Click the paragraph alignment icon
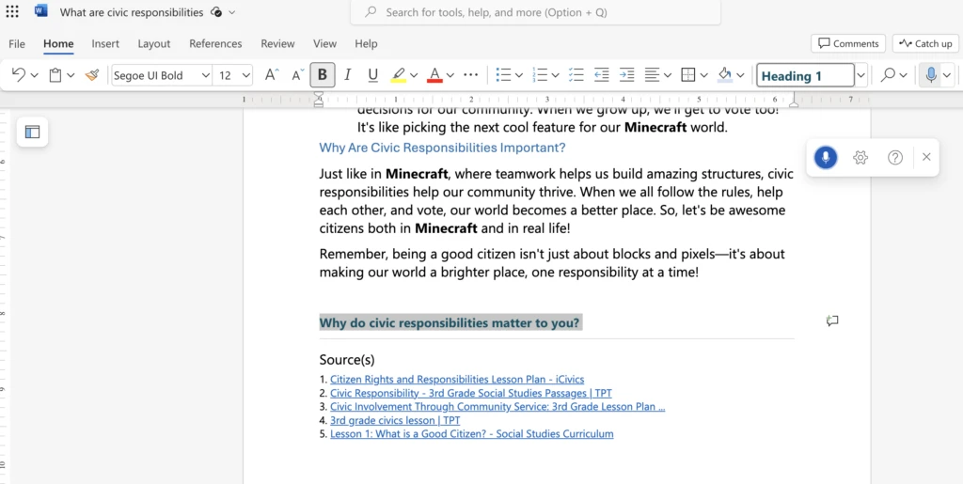The height and width of the screenshot is (484, 963). 652,75
